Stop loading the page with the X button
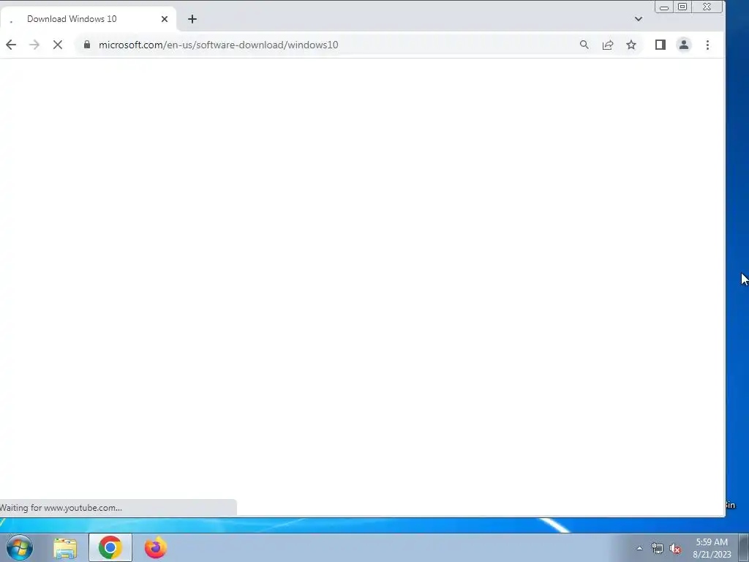The height and width of the screenshot is (562, 749). [58, 45]
